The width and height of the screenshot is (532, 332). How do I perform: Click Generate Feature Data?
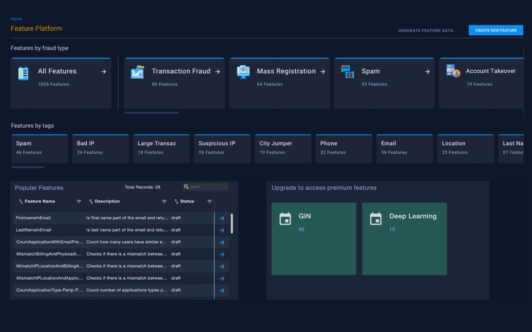426,30
